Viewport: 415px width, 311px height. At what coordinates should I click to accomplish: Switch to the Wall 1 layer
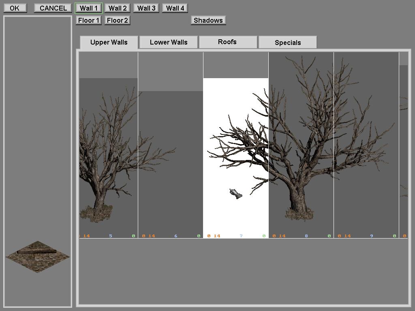pos(88,8)
